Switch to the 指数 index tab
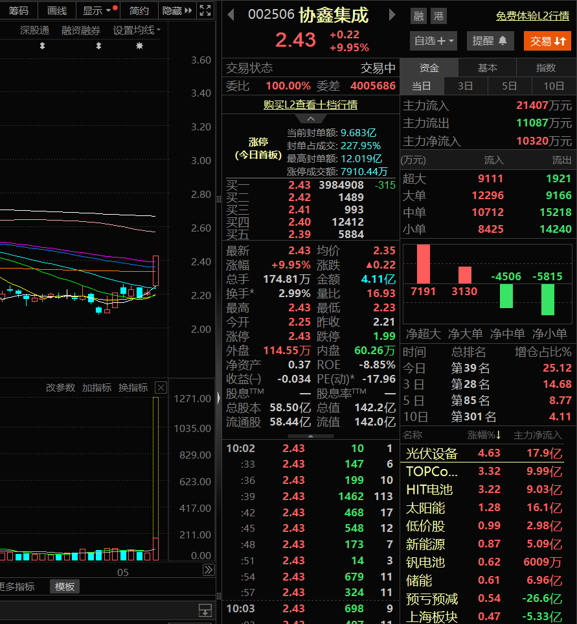This screenshot has width=577, height=624. (546, 67)
